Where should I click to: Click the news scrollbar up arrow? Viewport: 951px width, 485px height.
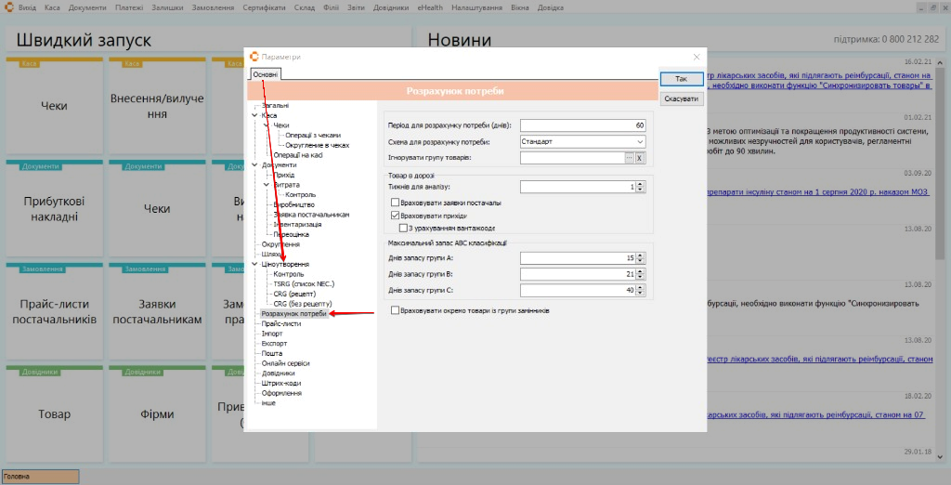point(940,62)
